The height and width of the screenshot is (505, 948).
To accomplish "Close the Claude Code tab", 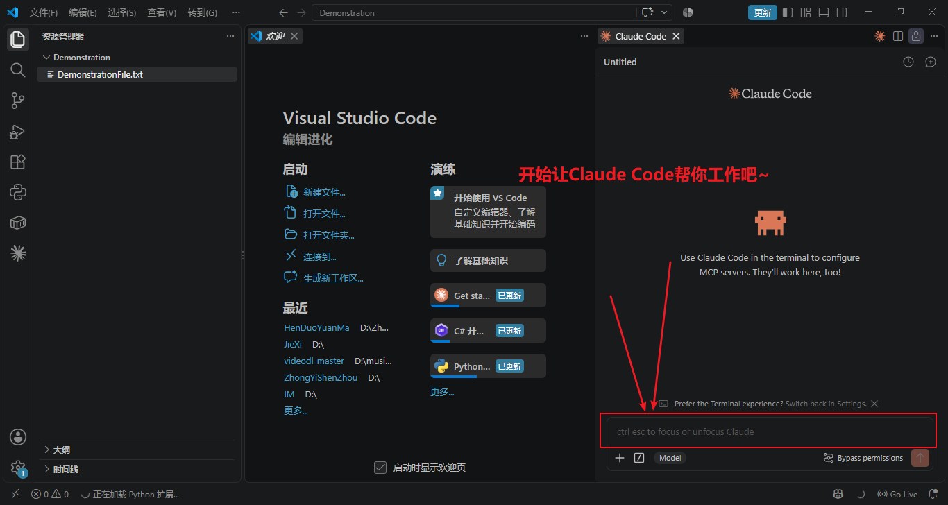I will [676, 36].
